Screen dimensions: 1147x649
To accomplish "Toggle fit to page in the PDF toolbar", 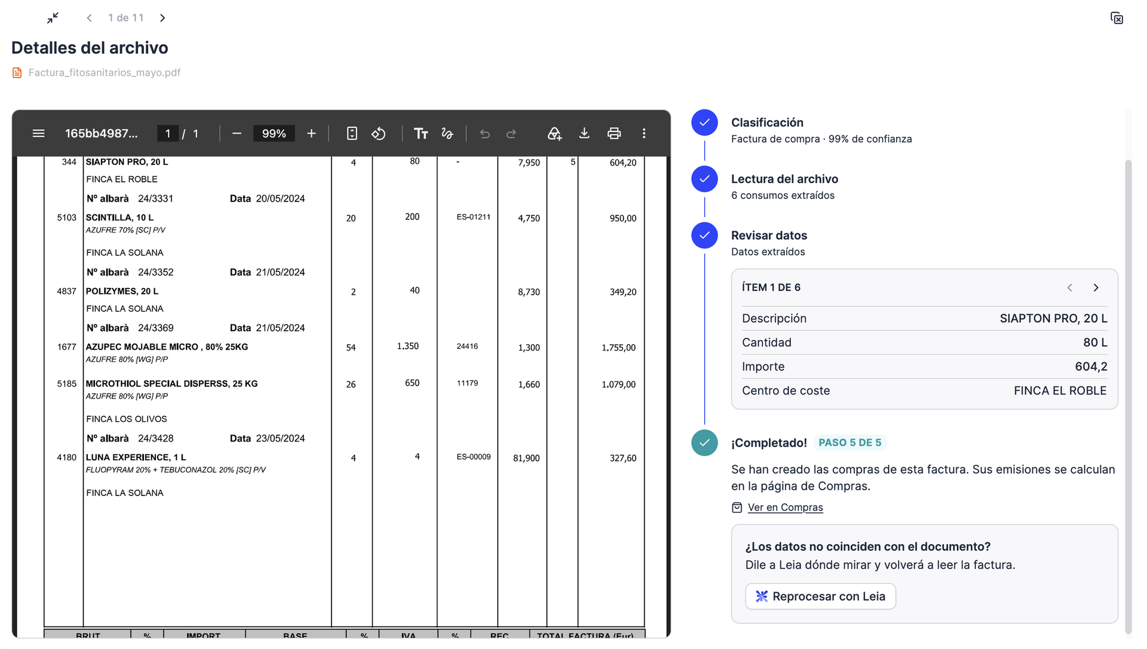I will (x=352, y=133).
